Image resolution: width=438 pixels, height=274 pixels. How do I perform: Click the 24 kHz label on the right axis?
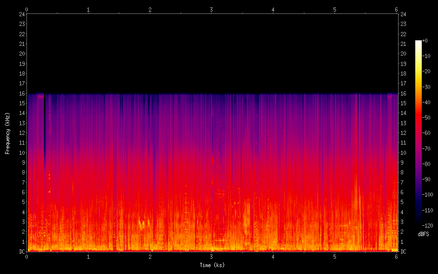[x=403, y=14]
